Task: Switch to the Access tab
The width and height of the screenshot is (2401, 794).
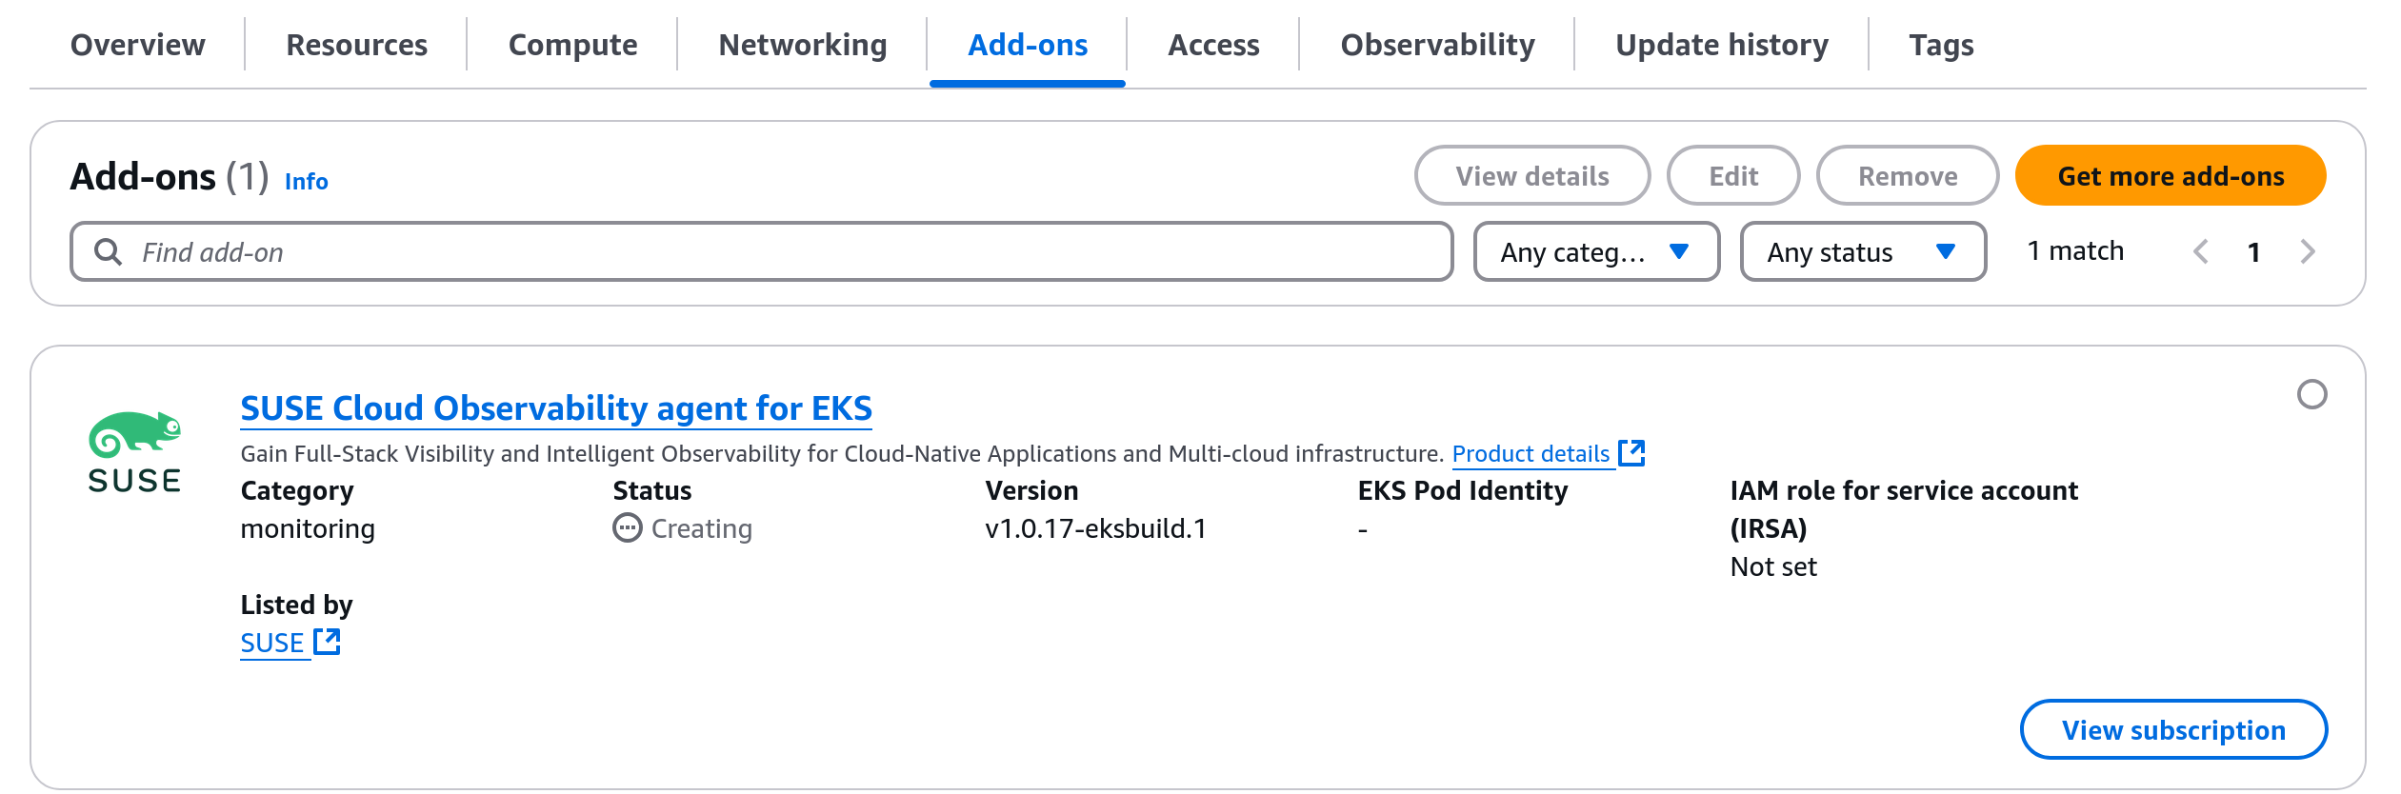Action: pos(1213,45)
